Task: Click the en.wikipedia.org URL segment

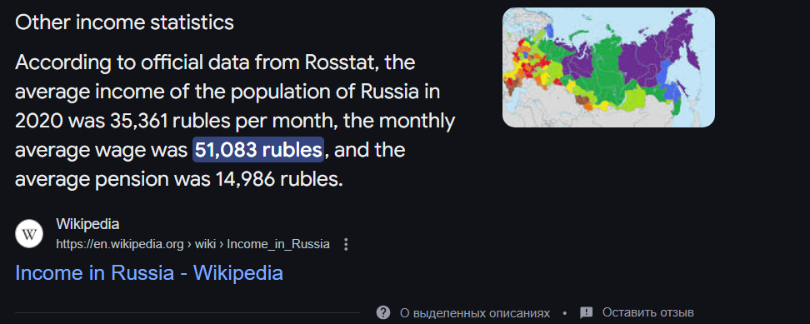Action: (120, 245)
